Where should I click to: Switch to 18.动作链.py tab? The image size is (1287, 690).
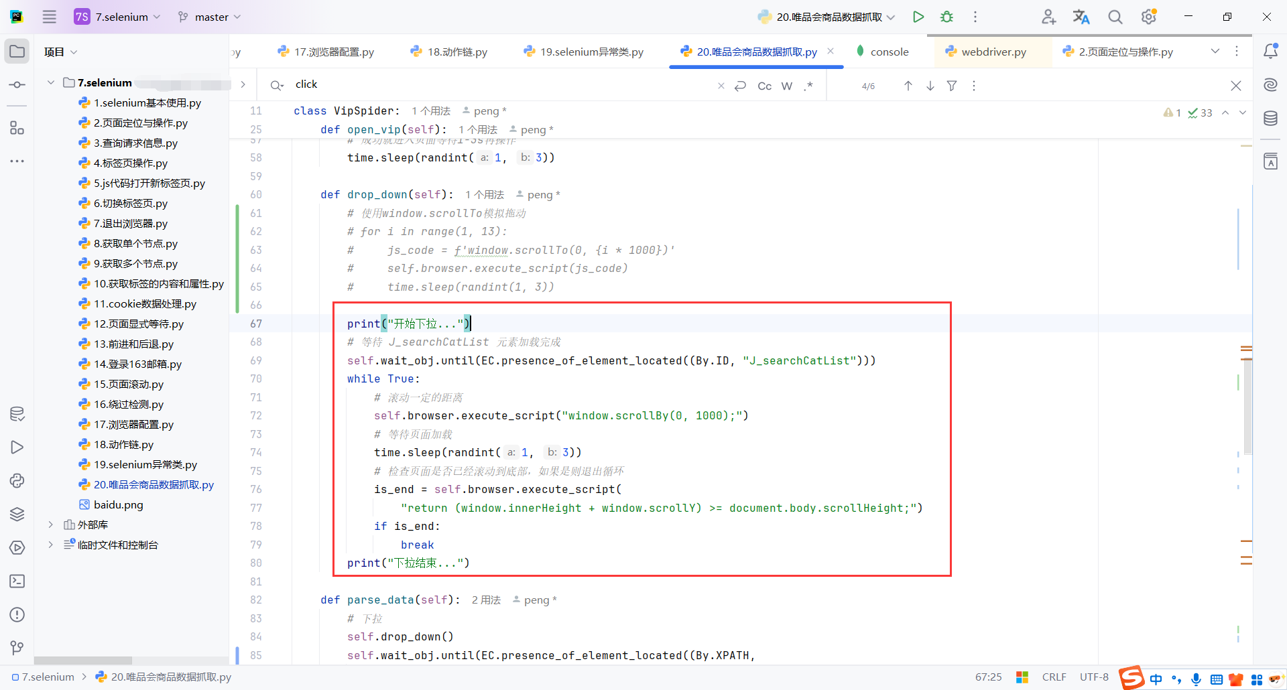[449, 52]
